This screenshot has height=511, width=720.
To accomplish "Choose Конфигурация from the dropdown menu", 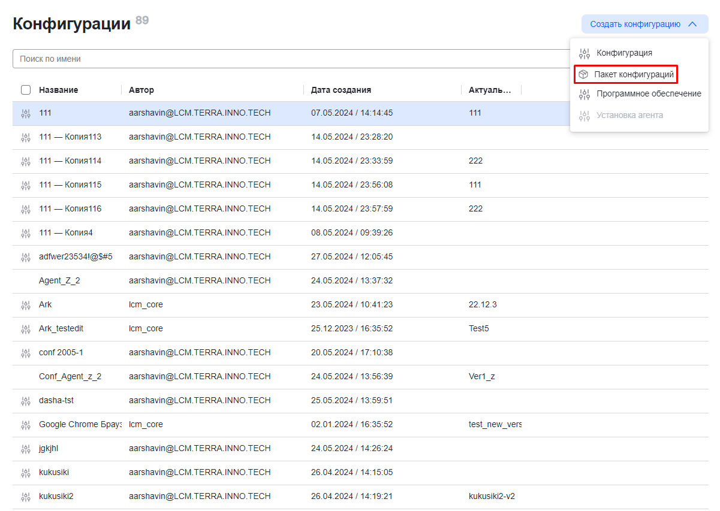I will (x=624, y=53).
